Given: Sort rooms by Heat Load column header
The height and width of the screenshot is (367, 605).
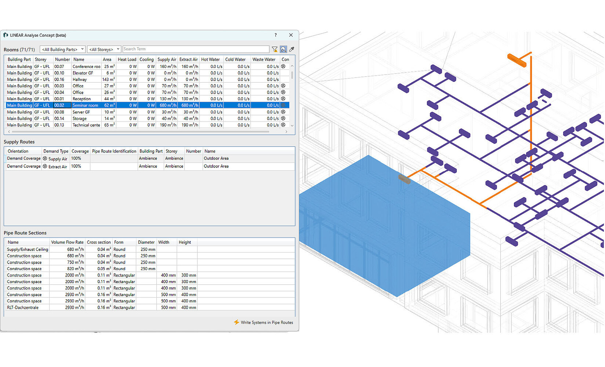Looking at the screenshot, I should pos(127,59).
